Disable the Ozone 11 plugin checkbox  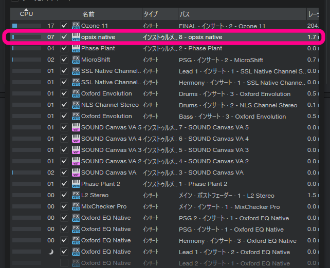pyautogui.click(x=64, y=26)
